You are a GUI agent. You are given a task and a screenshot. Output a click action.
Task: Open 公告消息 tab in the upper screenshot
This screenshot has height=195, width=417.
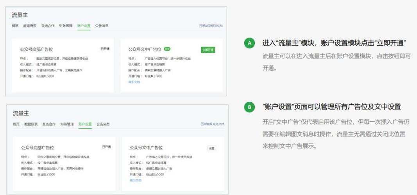click(x=102, y=26)
